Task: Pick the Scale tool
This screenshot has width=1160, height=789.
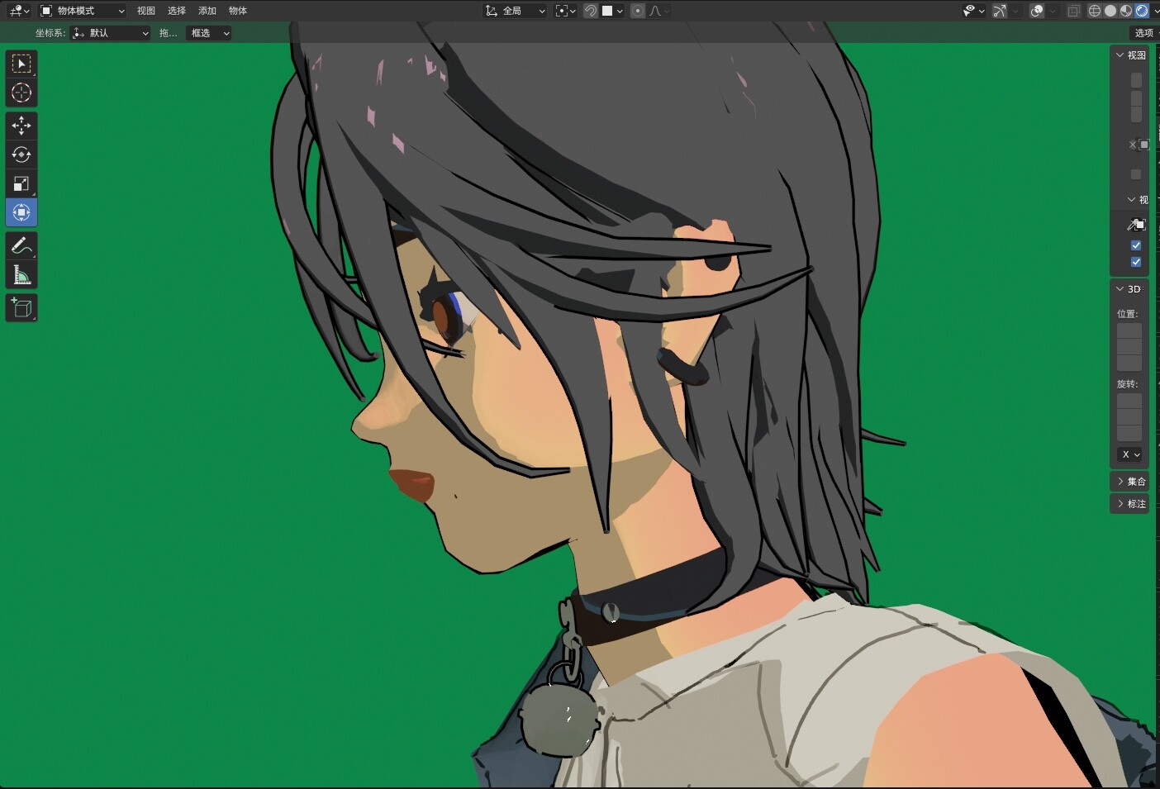Action: click(x=21, y=183)
